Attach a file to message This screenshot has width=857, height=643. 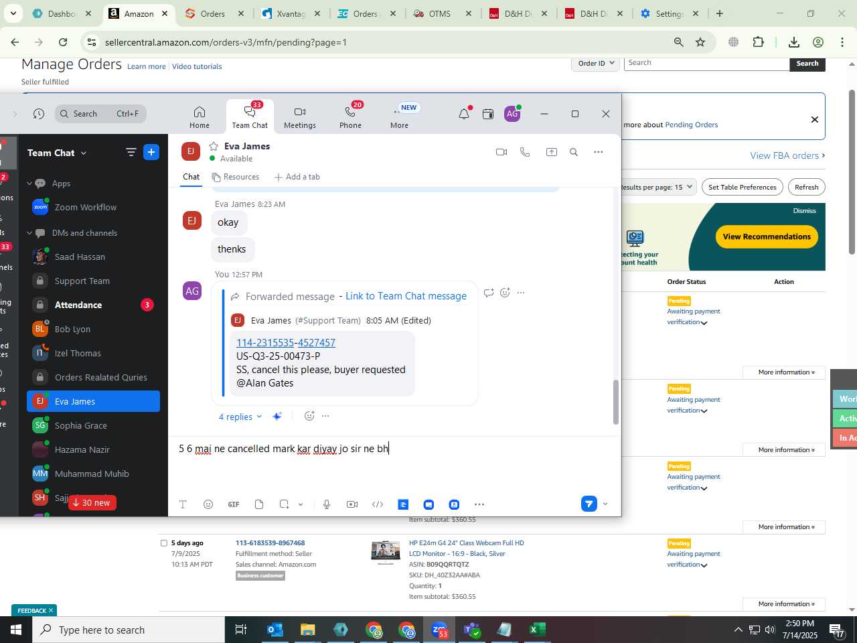259,504
